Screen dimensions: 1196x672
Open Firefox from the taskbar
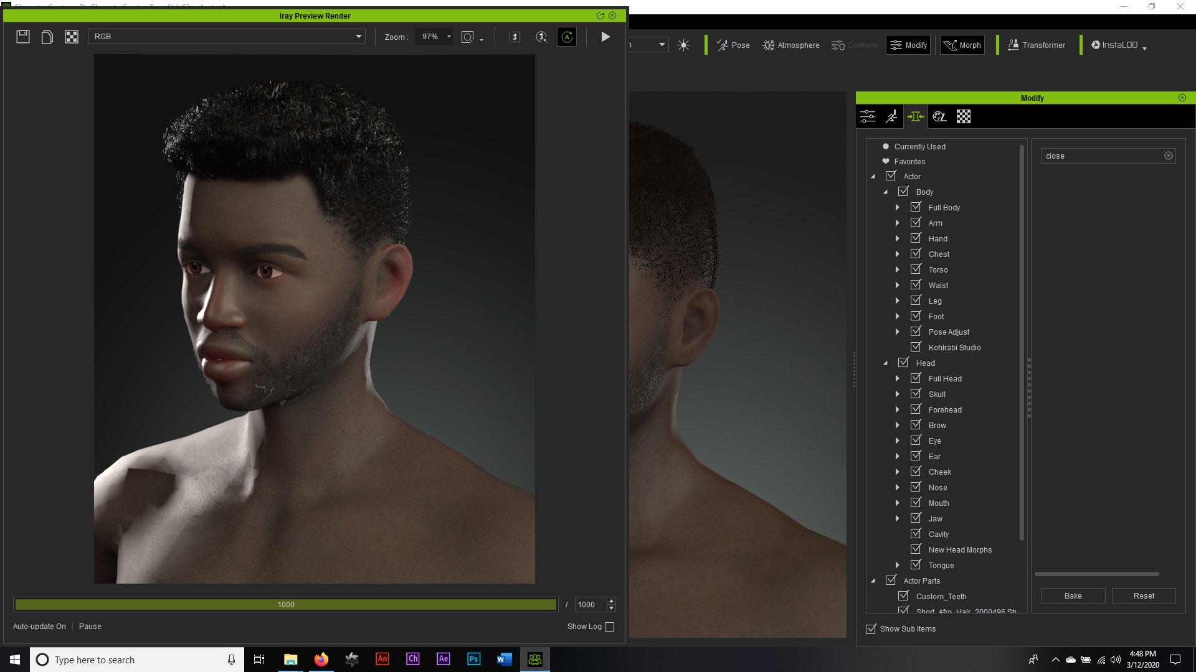[x=321, y=660]
